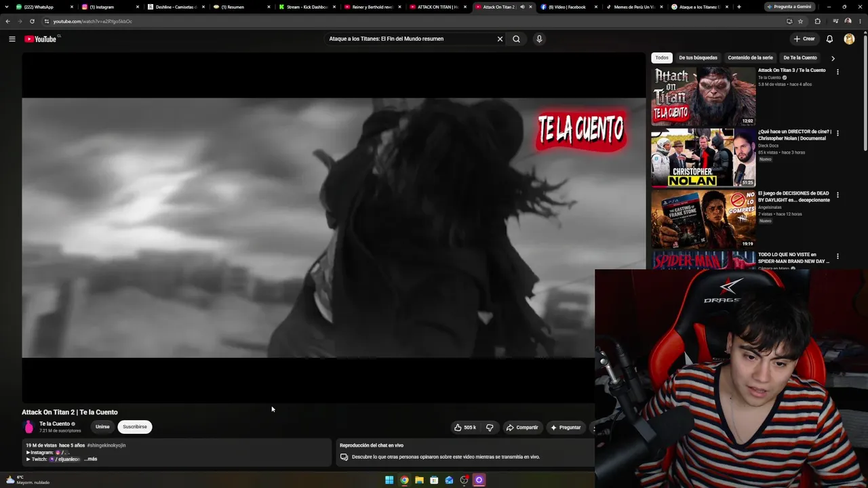Clear the YouTube search box text

click(x=500, y=39)
